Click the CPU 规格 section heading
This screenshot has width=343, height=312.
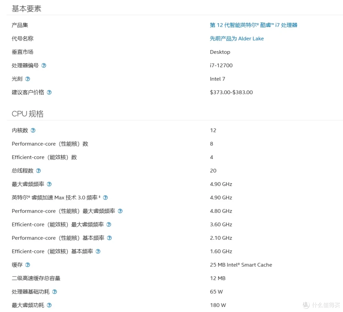click(x=28, y=114)
